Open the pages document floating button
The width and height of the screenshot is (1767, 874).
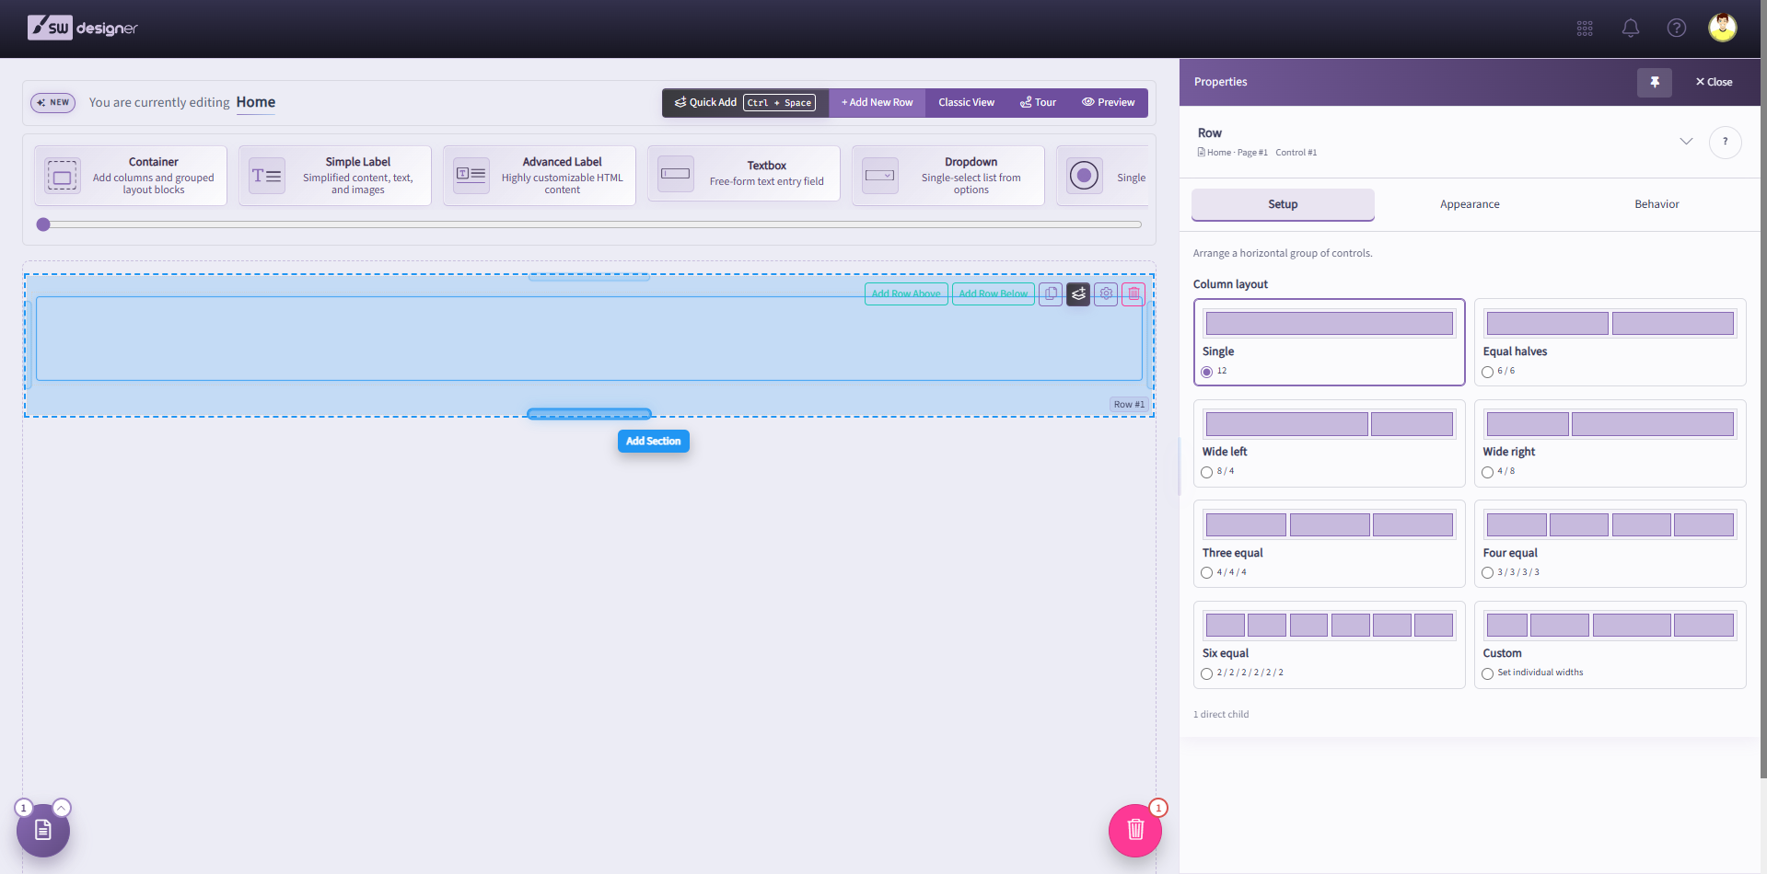click(x=43, y=830)
